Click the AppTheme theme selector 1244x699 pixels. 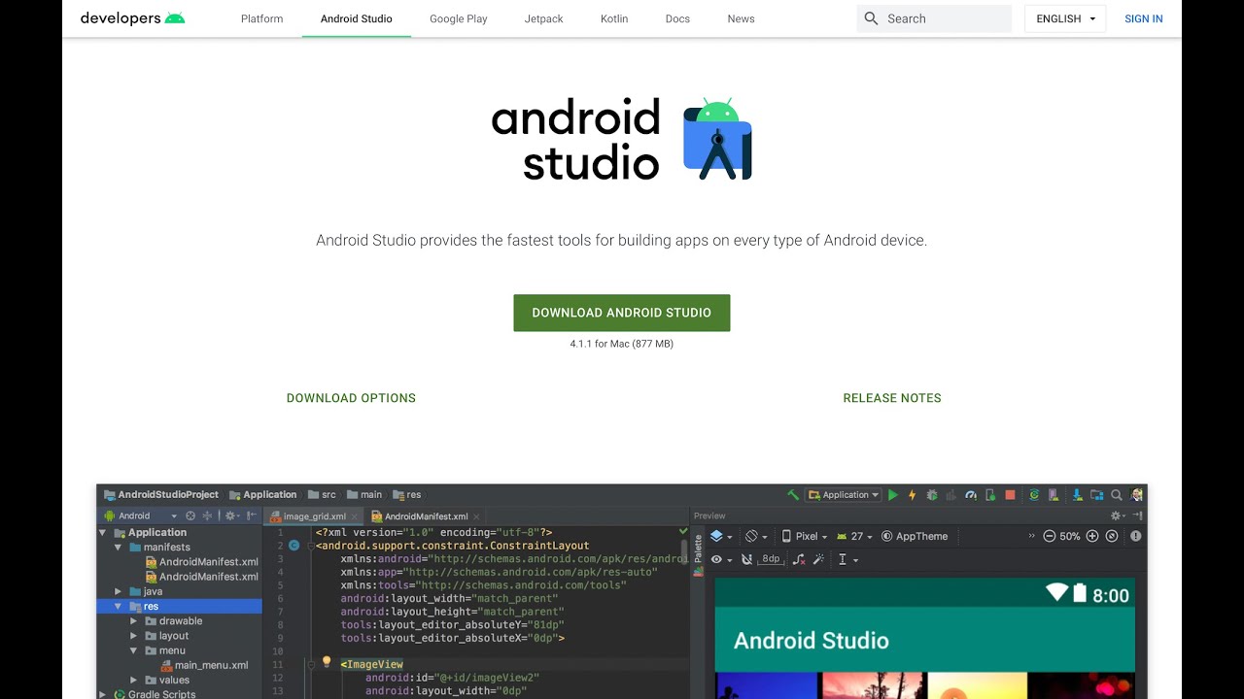click(x=915, y=536)
